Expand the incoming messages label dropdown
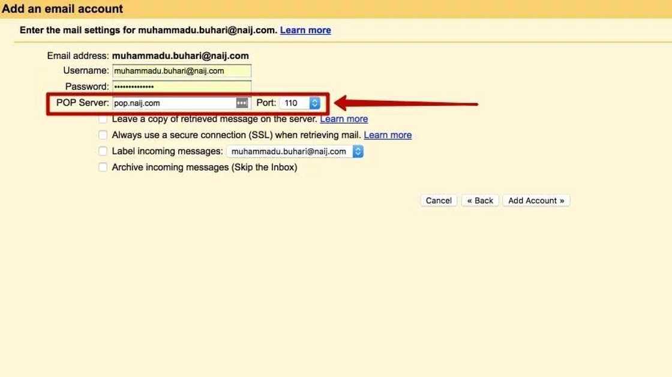This screenshot has height=377, width=672. (x=295, y=151)
